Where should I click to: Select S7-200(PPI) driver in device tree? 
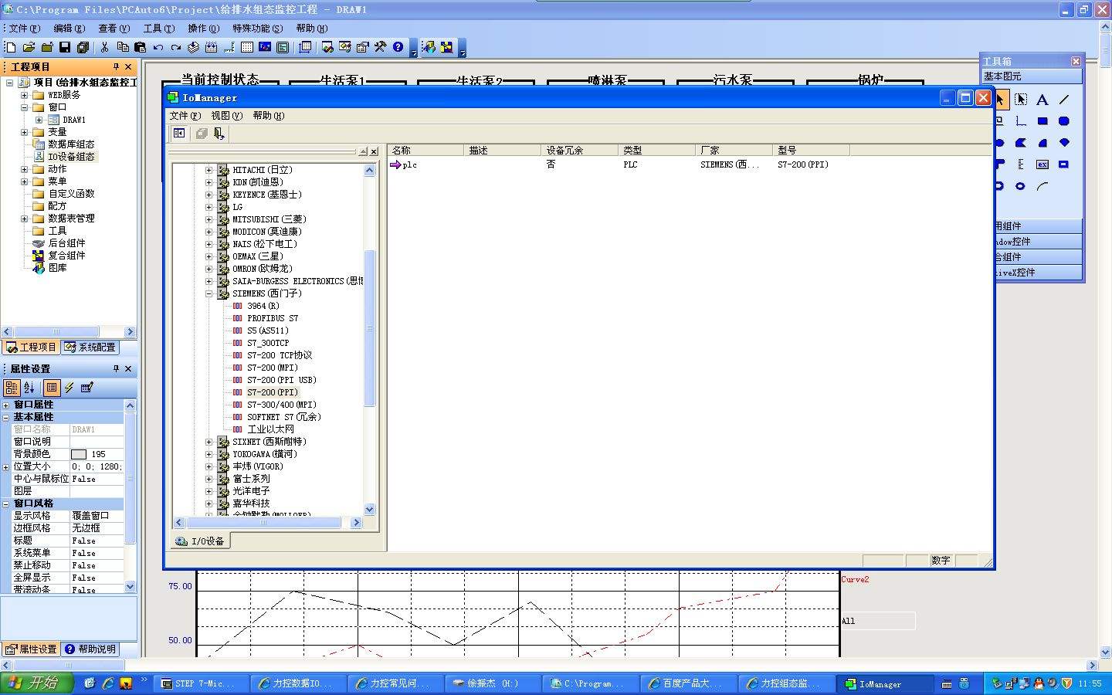pos(272,392)
